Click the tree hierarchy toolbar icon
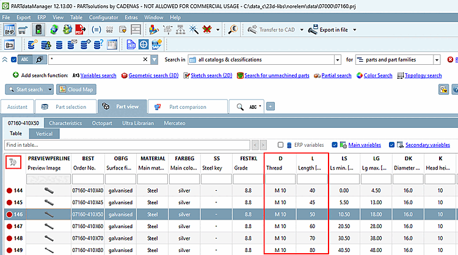The height and width of the screenshot is (255, 458). pyautogui.click(x=181, y=29)
